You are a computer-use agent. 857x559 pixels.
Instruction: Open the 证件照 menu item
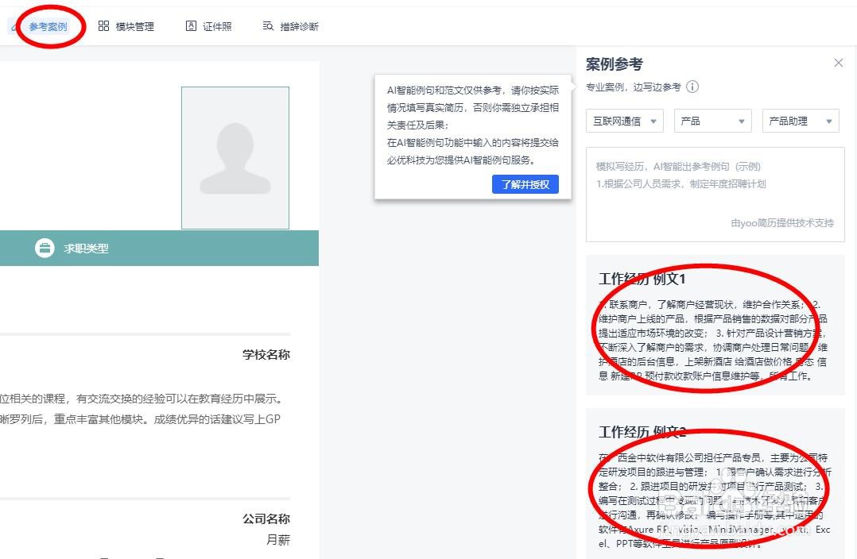click(209, 26)
